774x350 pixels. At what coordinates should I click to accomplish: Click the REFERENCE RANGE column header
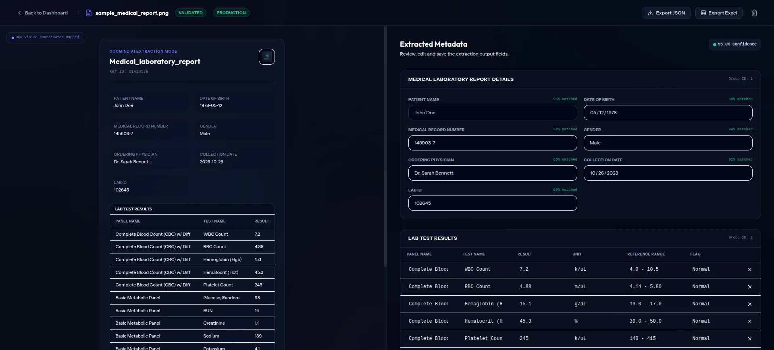pyautogui.click(x=646, y=254)
